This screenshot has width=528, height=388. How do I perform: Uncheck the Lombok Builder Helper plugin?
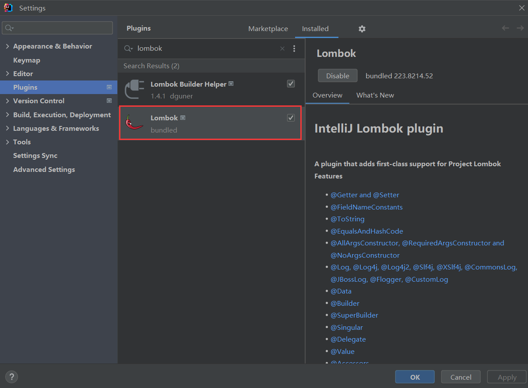click(291, 84)
